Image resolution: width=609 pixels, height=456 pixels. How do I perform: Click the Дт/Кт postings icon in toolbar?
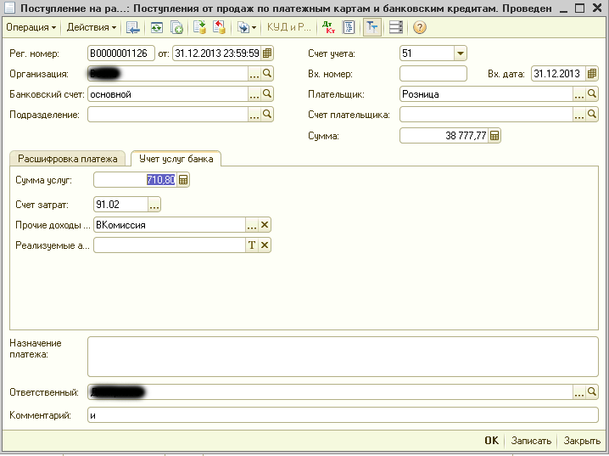coord(329,27)
